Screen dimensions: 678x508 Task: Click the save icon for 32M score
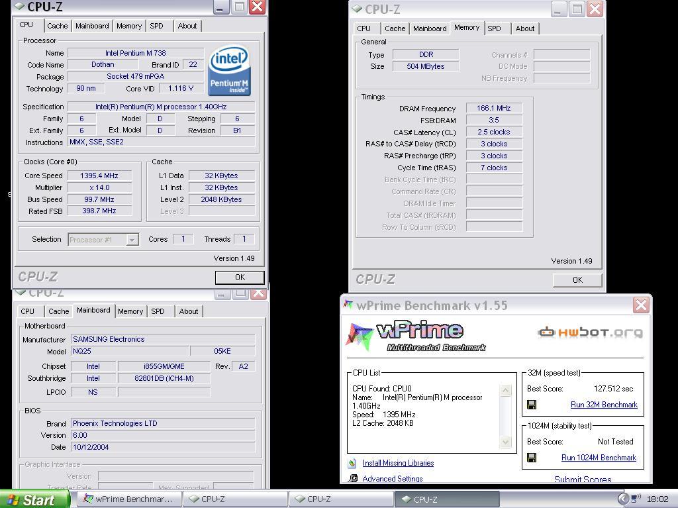click(x=532, y=405)
